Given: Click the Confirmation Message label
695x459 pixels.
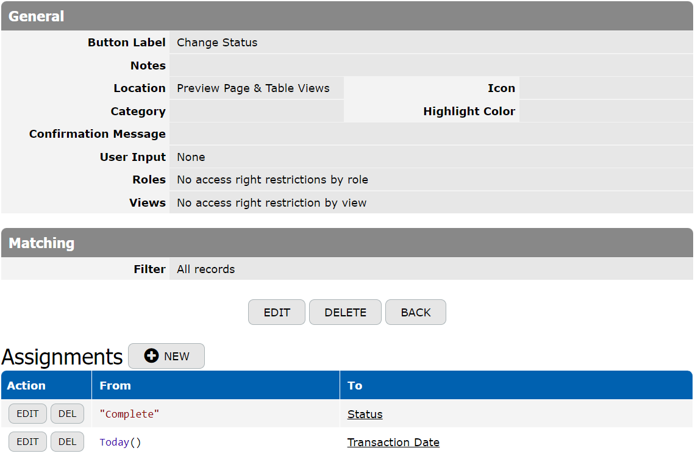Looking at the screenshot, I should pyautogui.click(x=98, y=134).
